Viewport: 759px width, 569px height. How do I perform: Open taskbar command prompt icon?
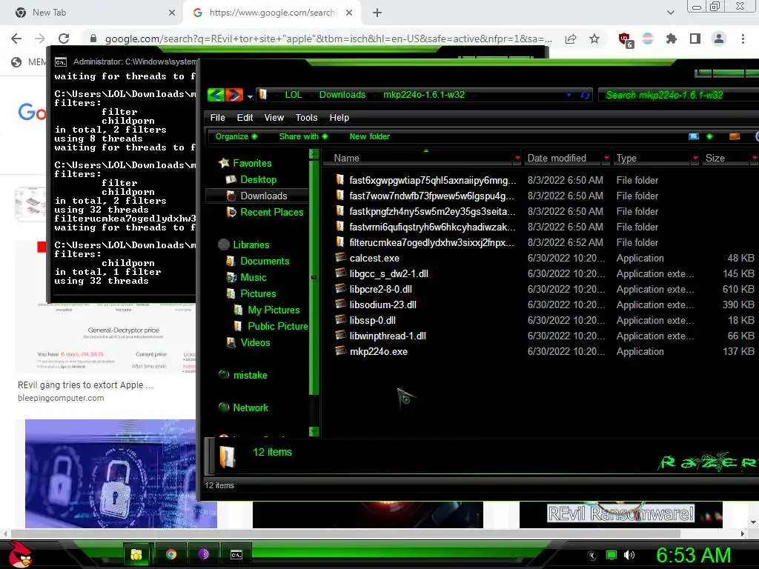[236, 554]
